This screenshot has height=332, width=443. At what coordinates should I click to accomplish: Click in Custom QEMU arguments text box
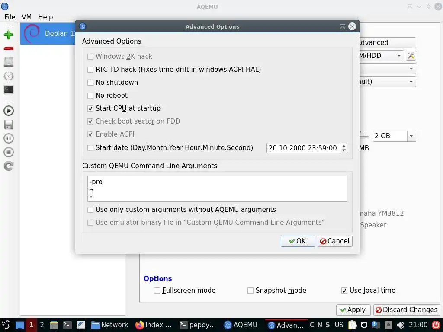(x=217, y=189)
